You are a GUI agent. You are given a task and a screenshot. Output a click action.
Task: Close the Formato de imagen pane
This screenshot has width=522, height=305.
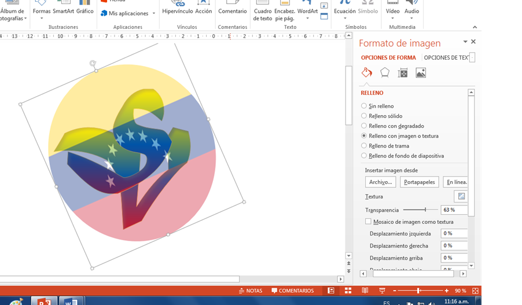(473, 42)
